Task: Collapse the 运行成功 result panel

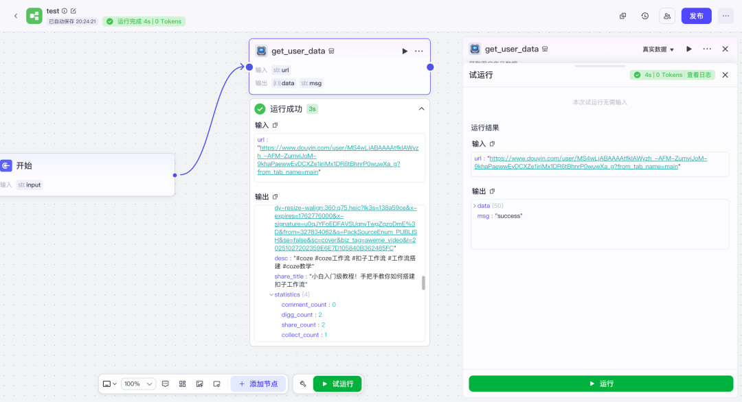Action: pyautogui.click(x=421, y=109)
